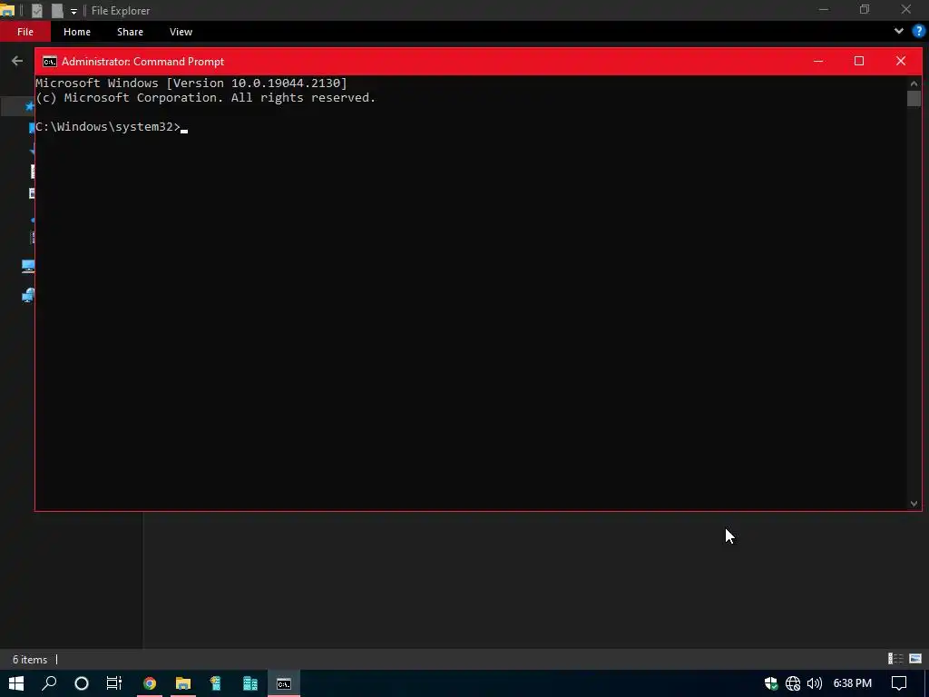
Task: Minimize the Command Prompt window
Action: [818, 61]
